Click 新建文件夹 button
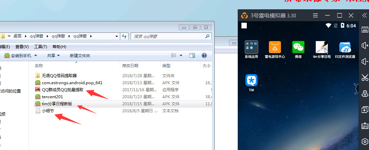Image resolution: width=369 pixels, height=150 pixels. point(80,56)
